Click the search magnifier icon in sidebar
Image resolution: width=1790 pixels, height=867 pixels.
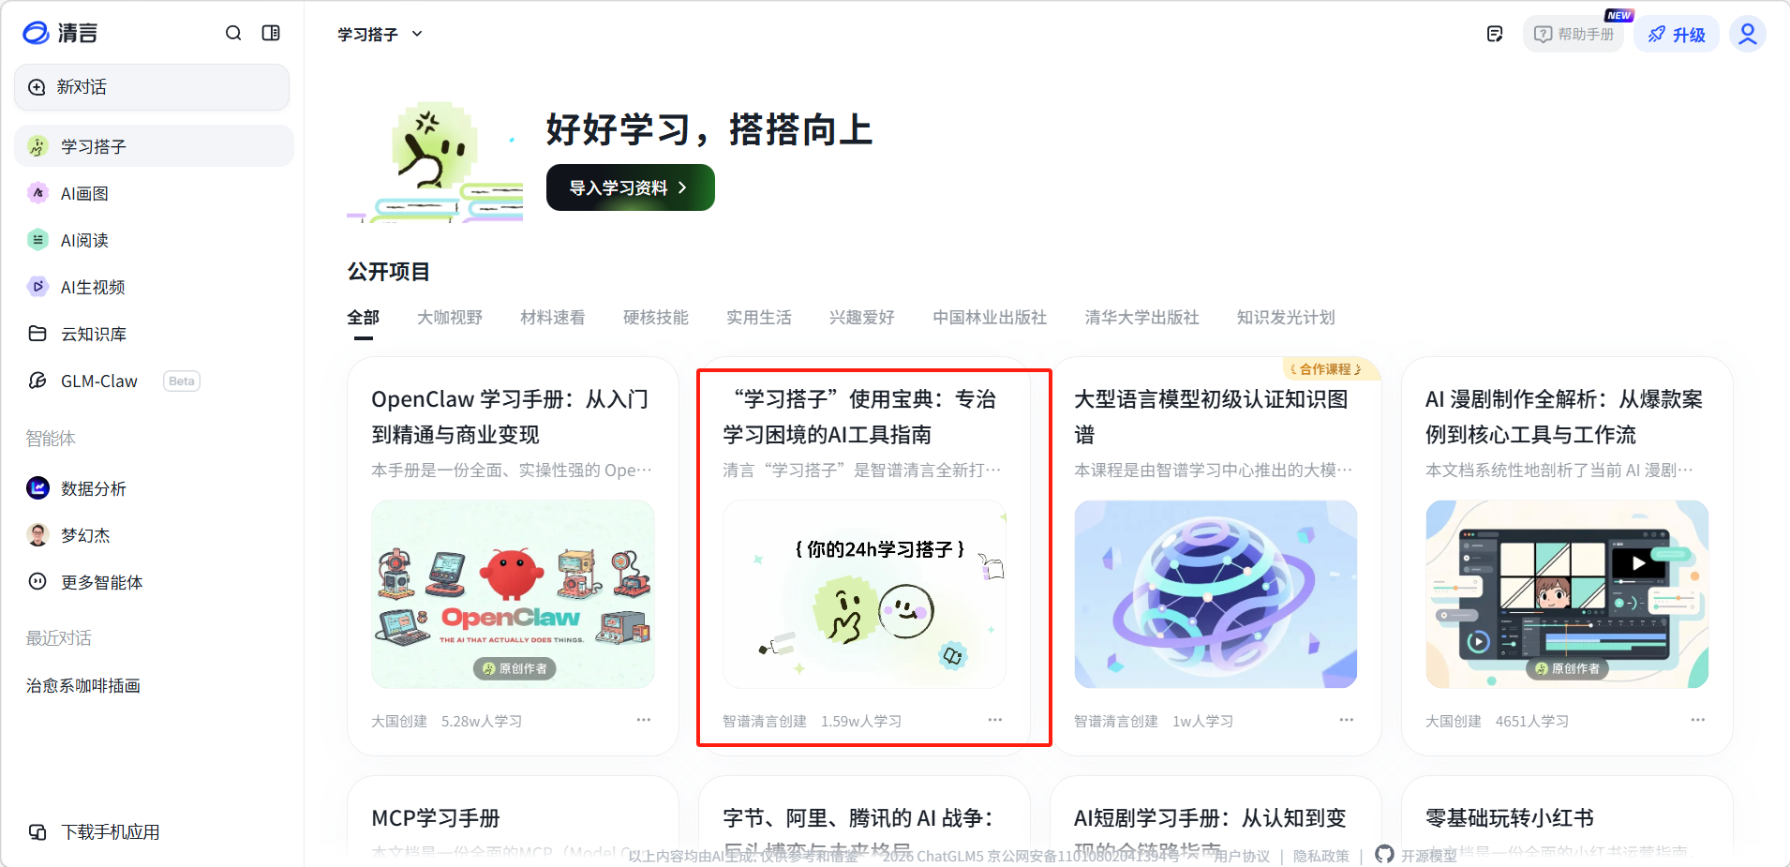[233, 33]
